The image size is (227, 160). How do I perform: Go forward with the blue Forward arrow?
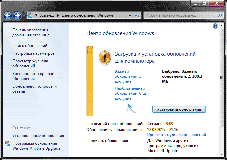(x=17, y=15)
